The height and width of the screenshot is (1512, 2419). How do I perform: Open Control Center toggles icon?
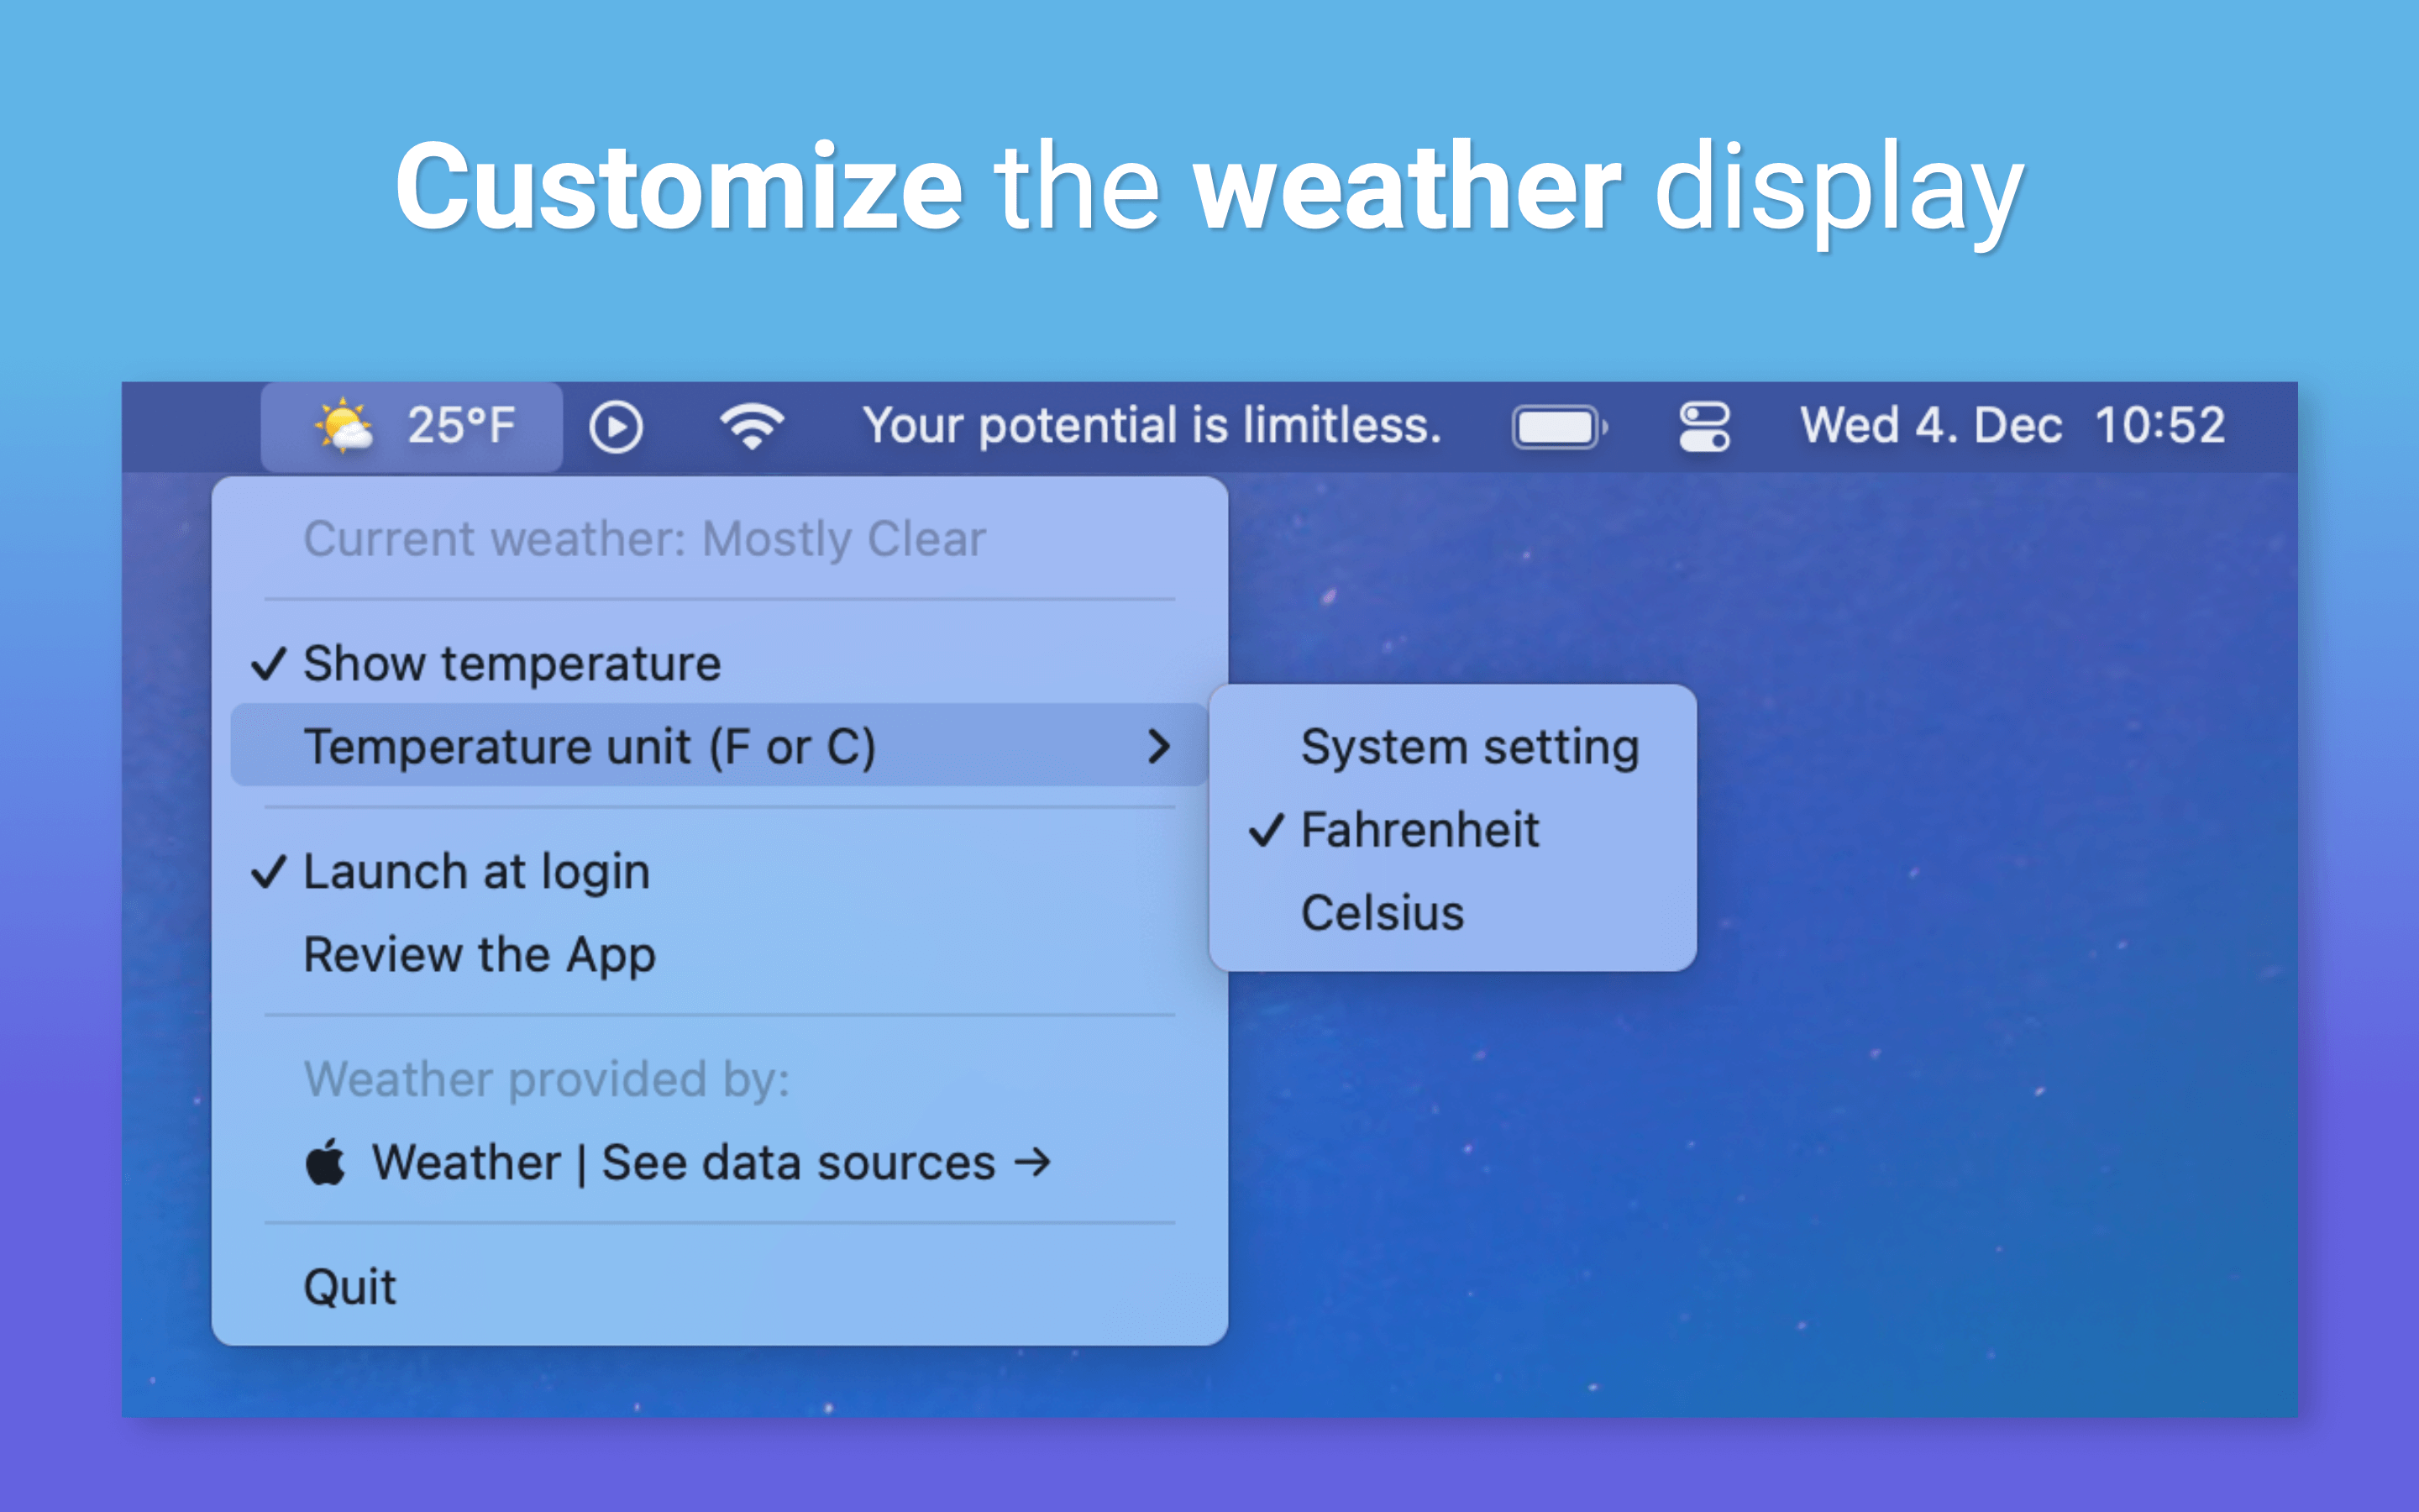point(1703,428)
